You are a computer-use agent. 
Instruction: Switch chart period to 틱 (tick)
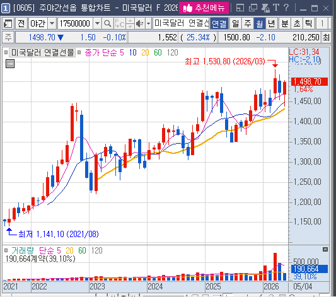(308, 23)
